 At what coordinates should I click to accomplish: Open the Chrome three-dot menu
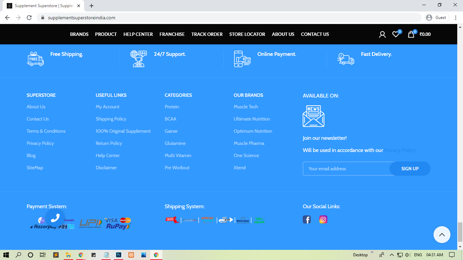click(456, 17)
